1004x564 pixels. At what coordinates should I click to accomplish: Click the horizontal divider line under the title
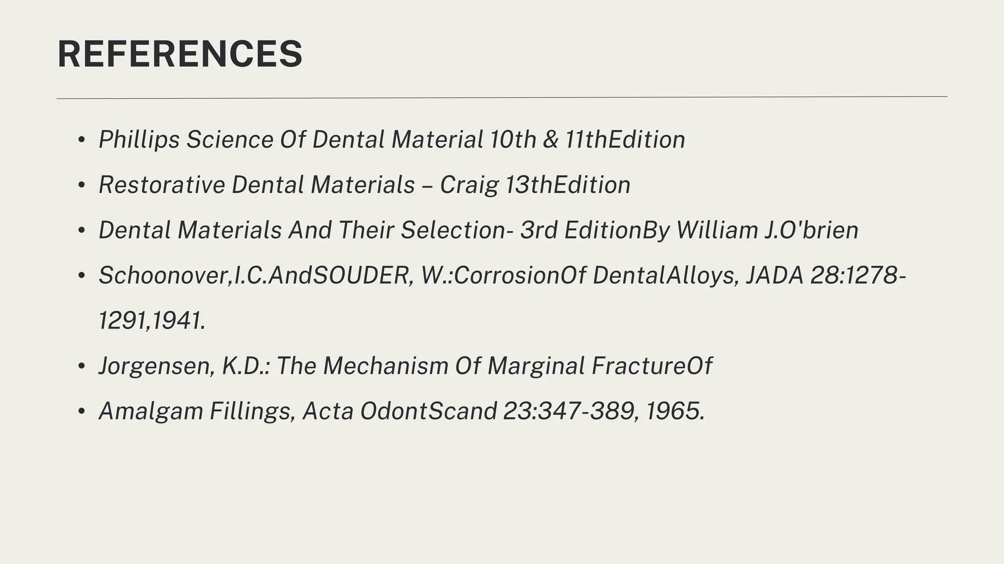502,97
